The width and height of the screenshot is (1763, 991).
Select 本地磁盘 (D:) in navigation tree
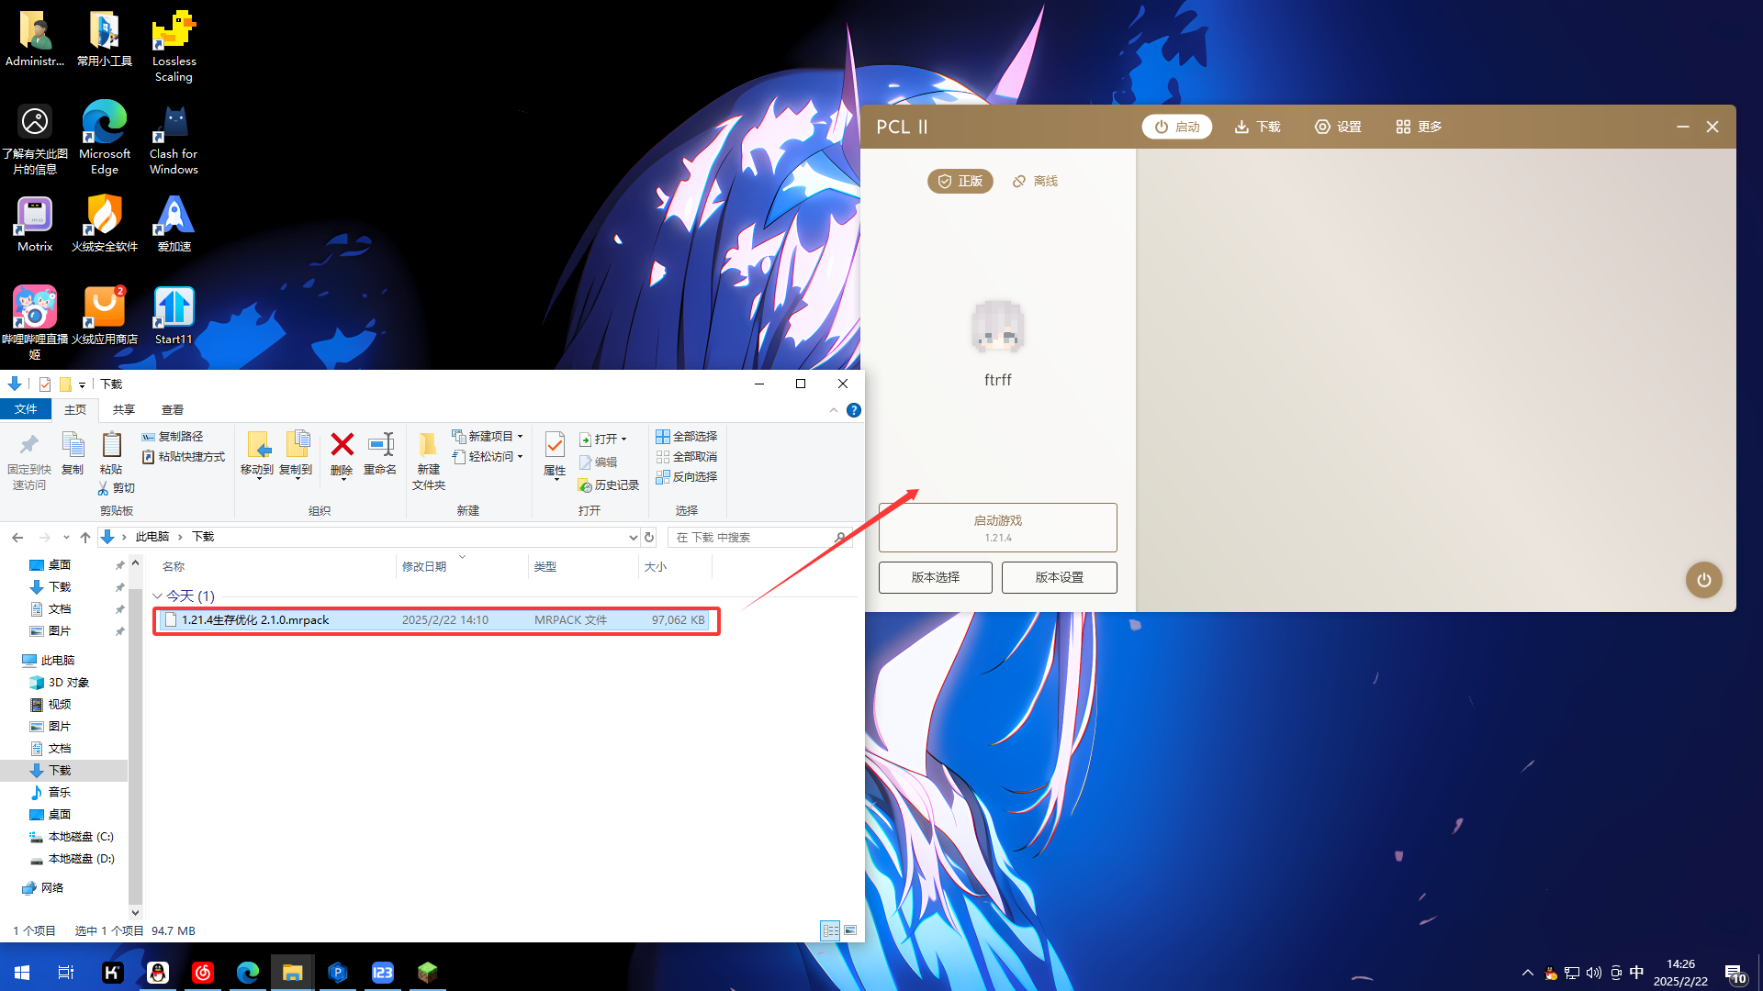[72, 859]
